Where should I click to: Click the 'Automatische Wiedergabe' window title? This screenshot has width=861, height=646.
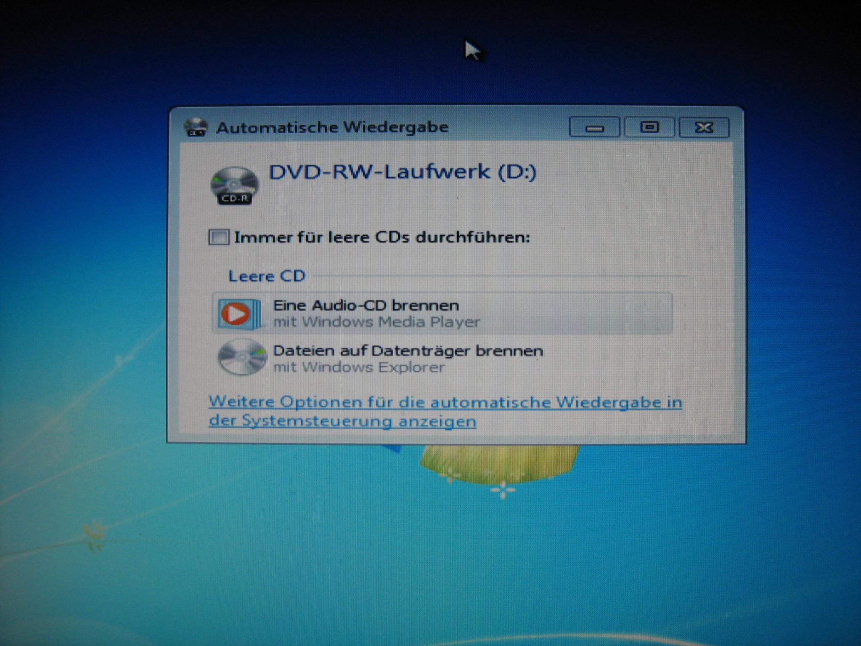click(x=332, y=127)
